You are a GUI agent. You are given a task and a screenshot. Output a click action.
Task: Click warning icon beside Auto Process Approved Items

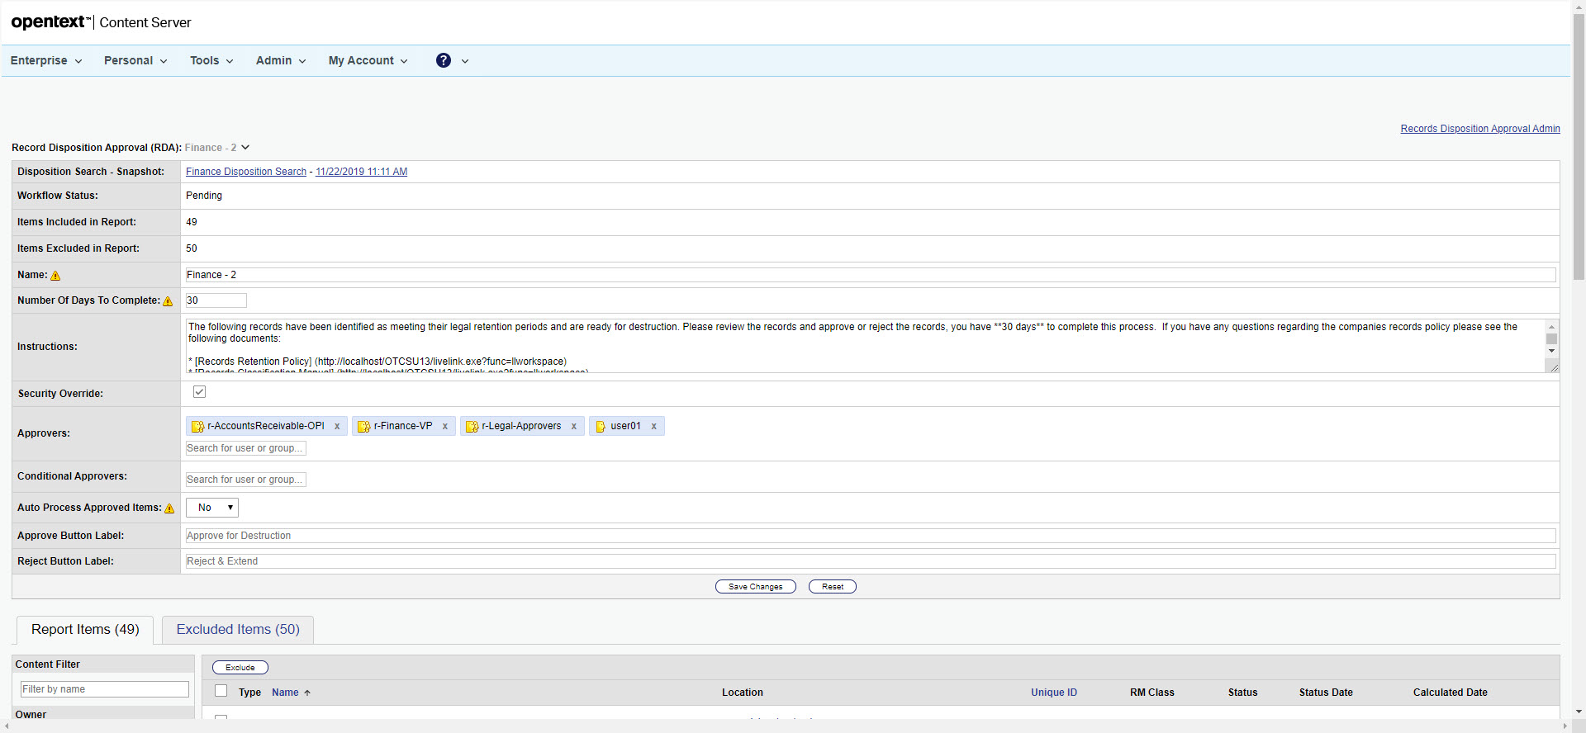[170, 508]
